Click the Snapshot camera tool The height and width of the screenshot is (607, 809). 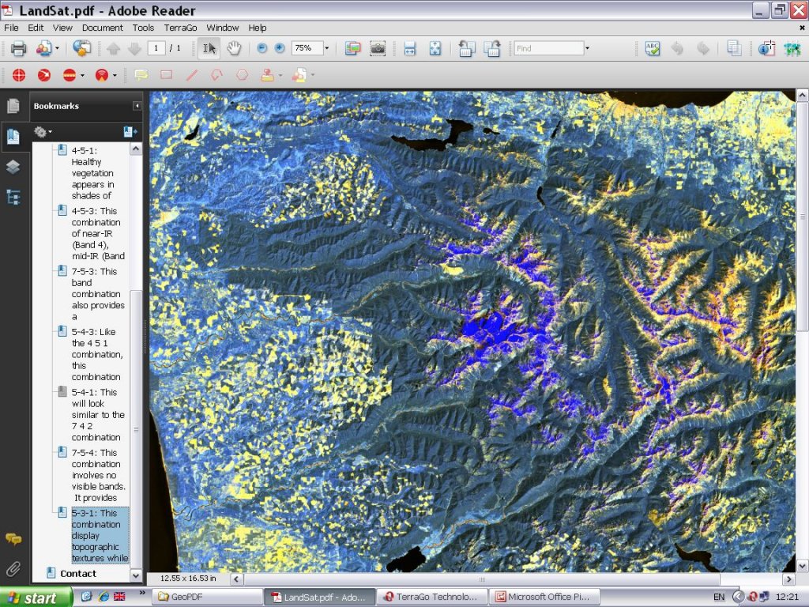pyautogui.click(x=378, y=48)
